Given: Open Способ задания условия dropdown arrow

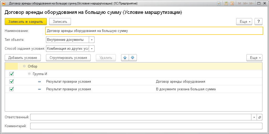Looking at the screenshot, I should [92, 49].
